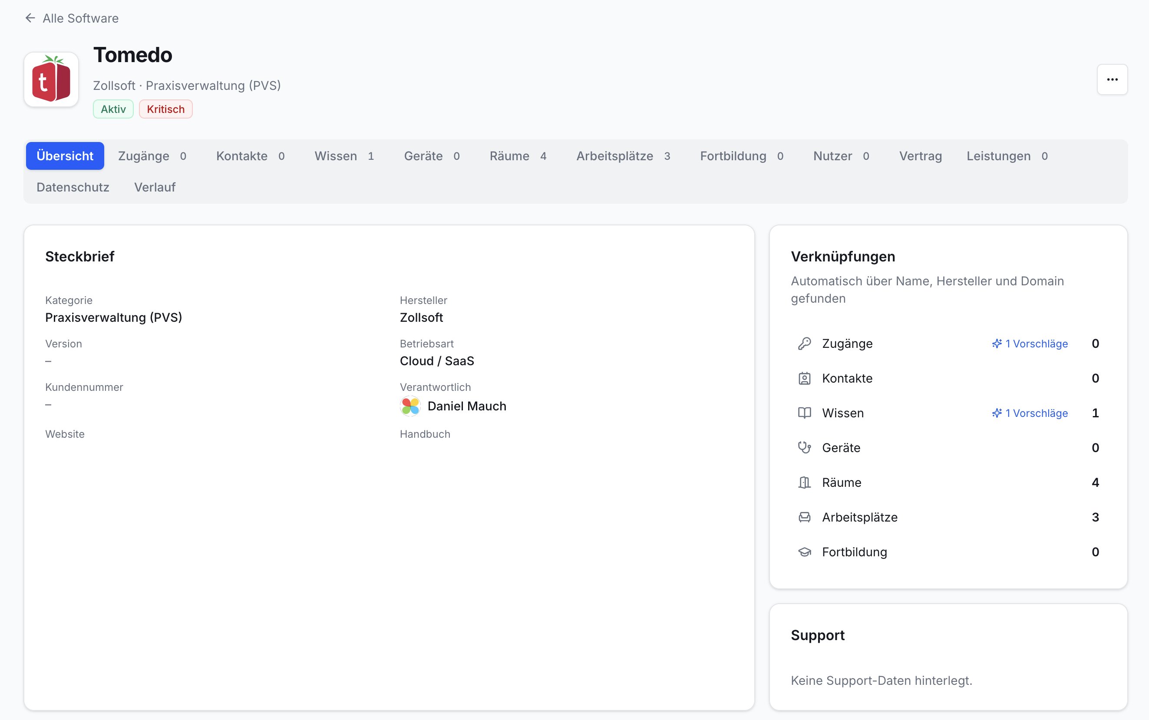Viewport: 1149px width, 720px height.
Task: Click the Tomedo title heading
Action: [133, 55]
